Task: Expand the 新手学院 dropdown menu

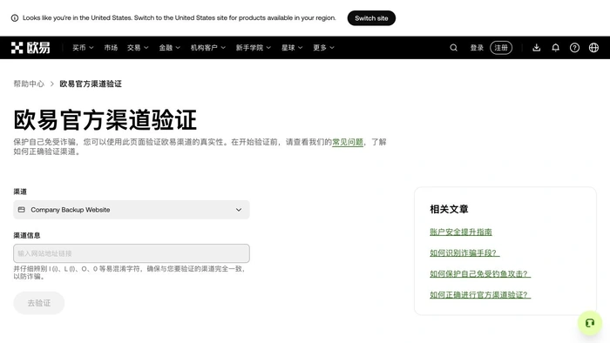Action: (x=254, y=47)
